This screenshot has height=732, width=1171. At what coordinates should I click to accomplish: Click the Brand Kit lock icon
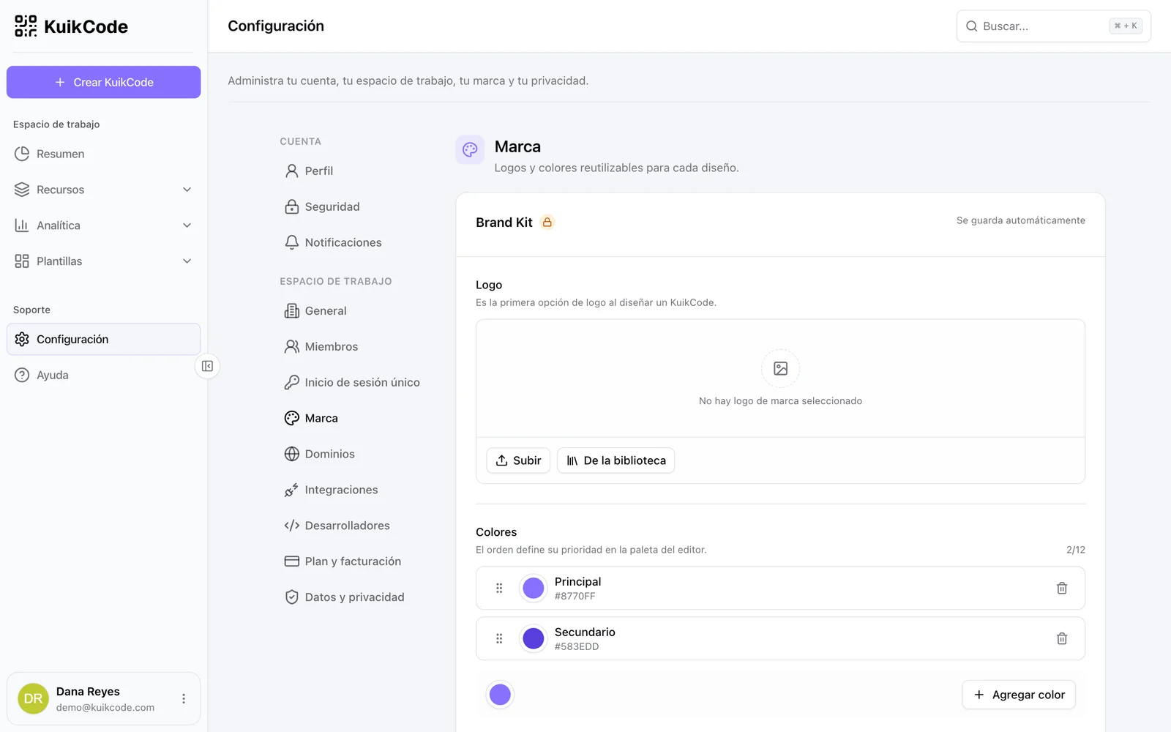click(547, 222)
